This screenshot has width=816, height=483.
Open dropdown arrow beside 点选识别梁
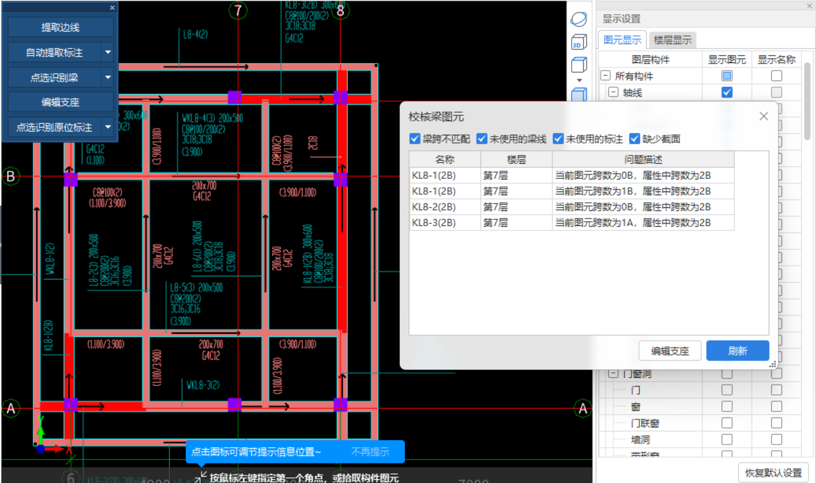[x=108, y=77]
